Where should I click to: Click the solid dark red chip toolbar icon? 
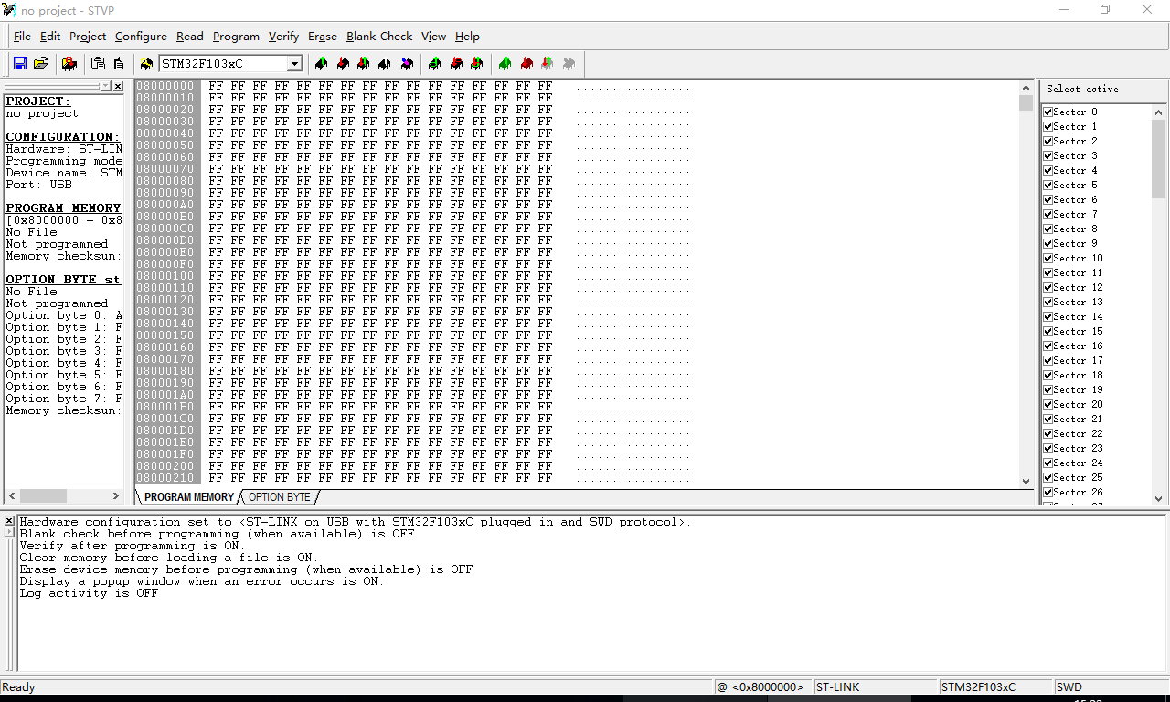(x=526, y=64)
